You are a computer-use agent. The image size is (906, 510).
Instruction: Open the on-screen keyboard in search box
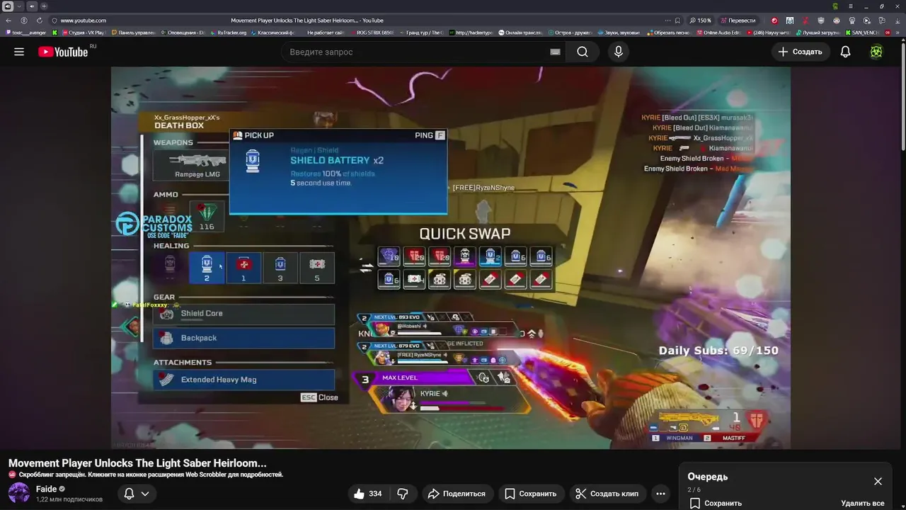pyautogui.click(x=555, y=52)
